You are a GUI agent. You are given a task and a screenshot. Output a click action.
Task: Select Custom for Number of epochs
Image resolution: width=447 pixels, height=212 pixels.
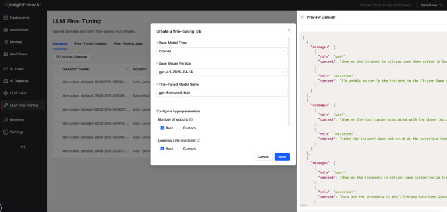pos(179,128)
